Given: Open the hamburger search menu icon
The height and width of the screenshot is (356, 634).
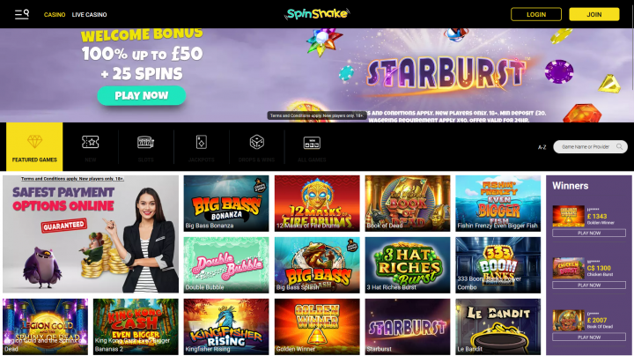Looking at the screenshot, I should click(x=22, y=14).
